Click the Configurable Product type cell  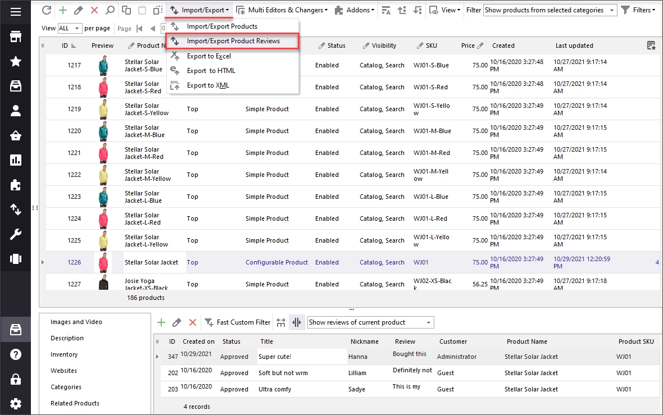(276, 262)
